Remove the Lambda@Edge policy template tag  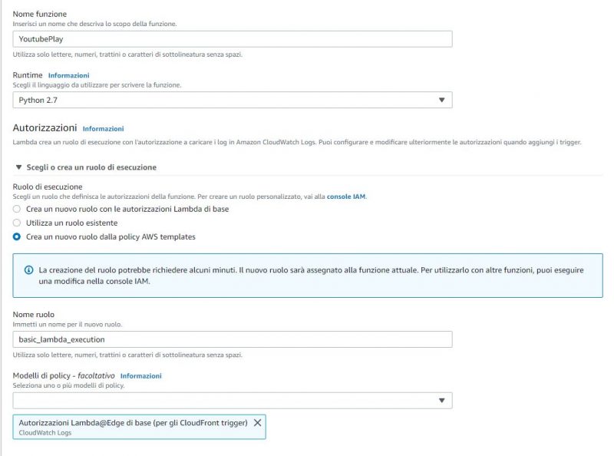pos(257,423)
